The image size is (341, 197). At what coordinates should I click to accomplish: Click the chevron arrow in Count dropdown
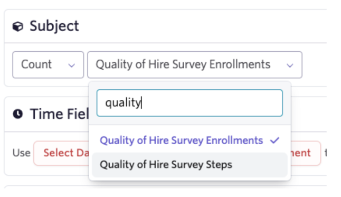pos(72,65)
